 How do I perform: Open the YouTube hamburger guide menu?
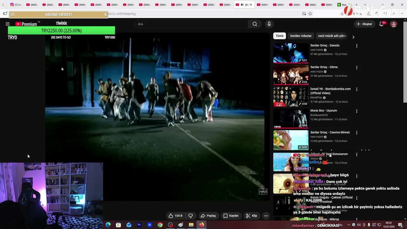(8, 24)
